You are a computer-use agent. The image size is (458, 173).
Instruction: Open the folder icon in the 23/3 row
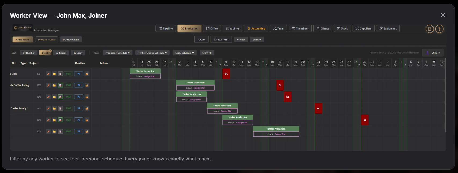pos(54,108)
